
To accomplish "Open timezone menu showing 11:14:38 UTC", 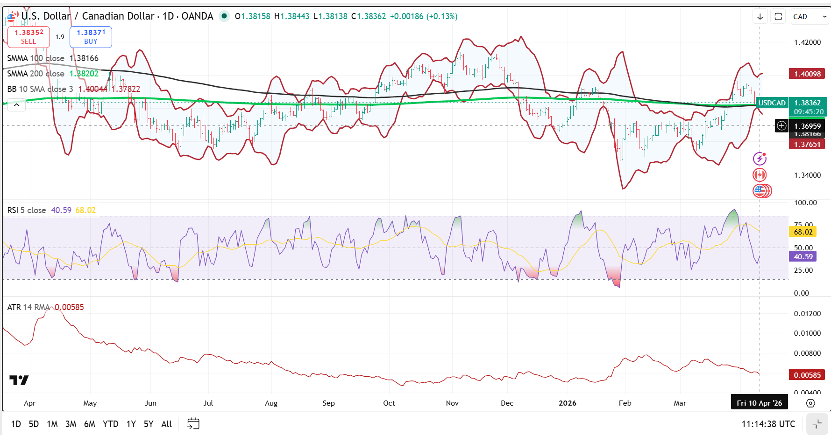I will (x=768, y=424).
